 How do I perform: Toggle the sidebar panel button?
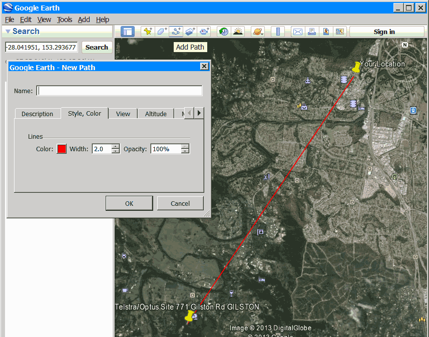(x=128, y=32)
